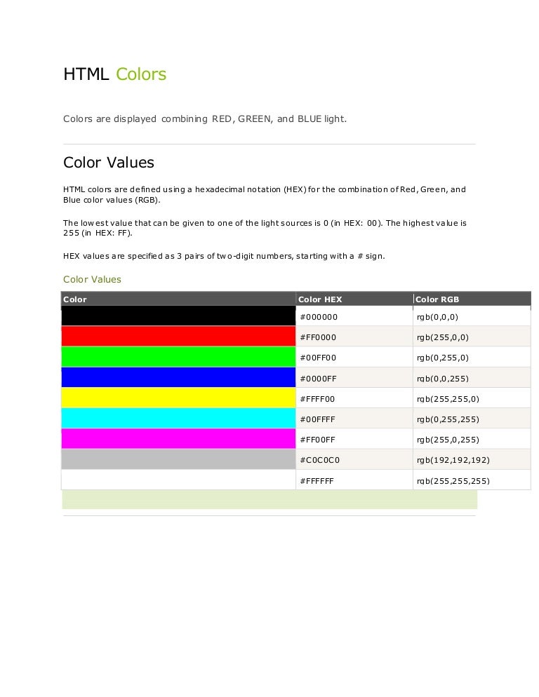Viewport: 539px width, 697px height.
Task: Click the blue color swatch
Action: pos(178,378)
